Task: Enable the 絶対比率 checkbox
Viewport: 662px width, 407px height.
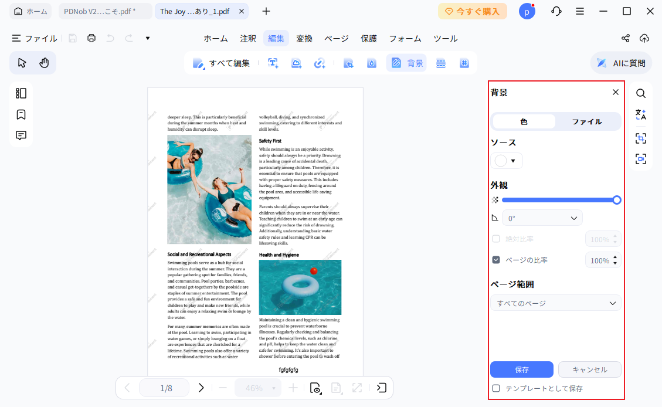Action: [x=496, y=239]
